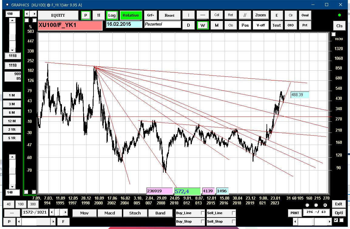Select the horizontal line drawing tool
This screenshot has height=229, width=350.
(202, 15)
